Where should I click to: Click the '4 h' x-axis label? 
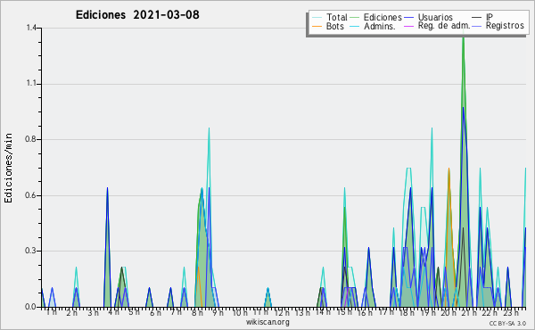pyautogui.click(x=114, y=312)
